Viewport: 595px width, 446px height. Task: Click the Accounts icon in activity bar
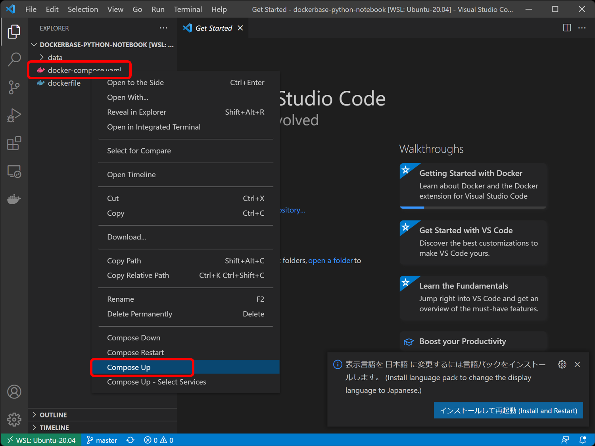point(14,392)
